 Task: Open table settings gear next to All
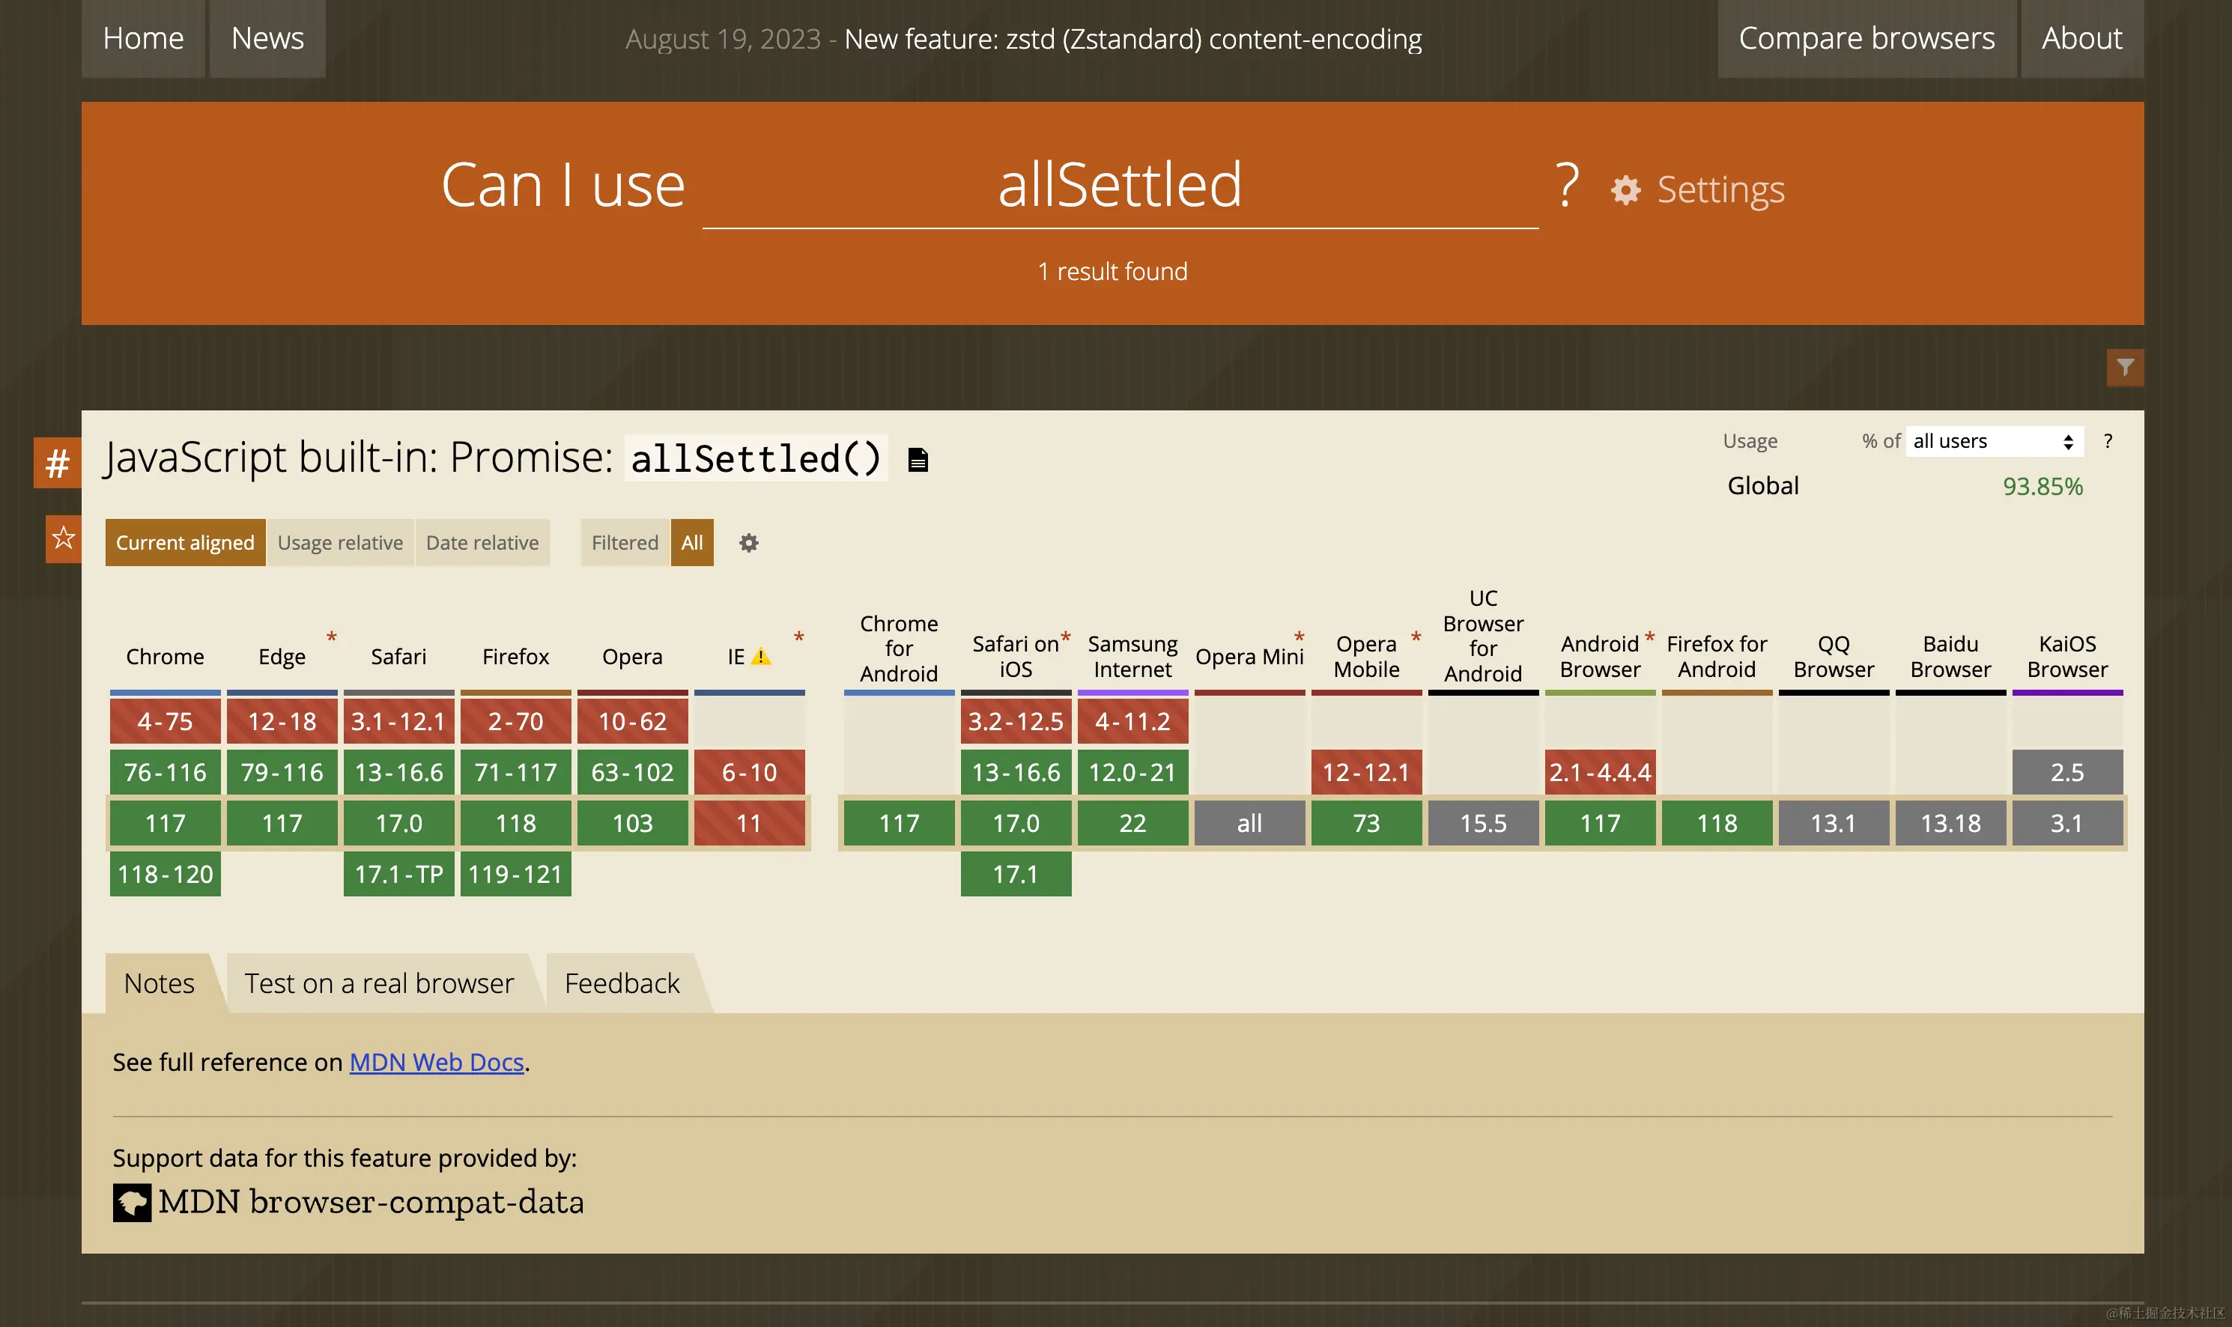click(748, 543)
